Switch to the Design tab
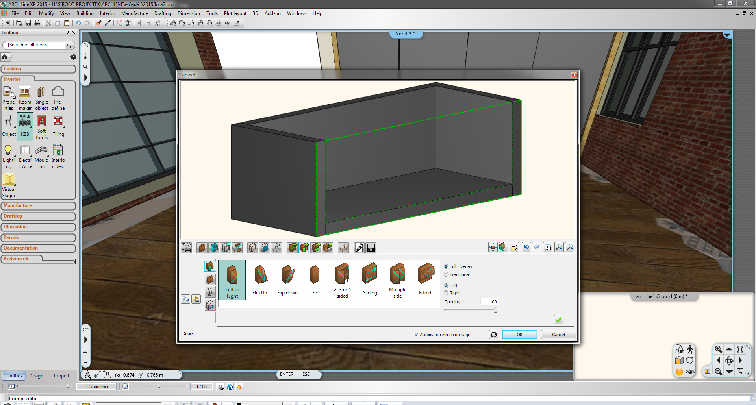The height and width of the screenshot is (405, 756). [x=38, y=376]
